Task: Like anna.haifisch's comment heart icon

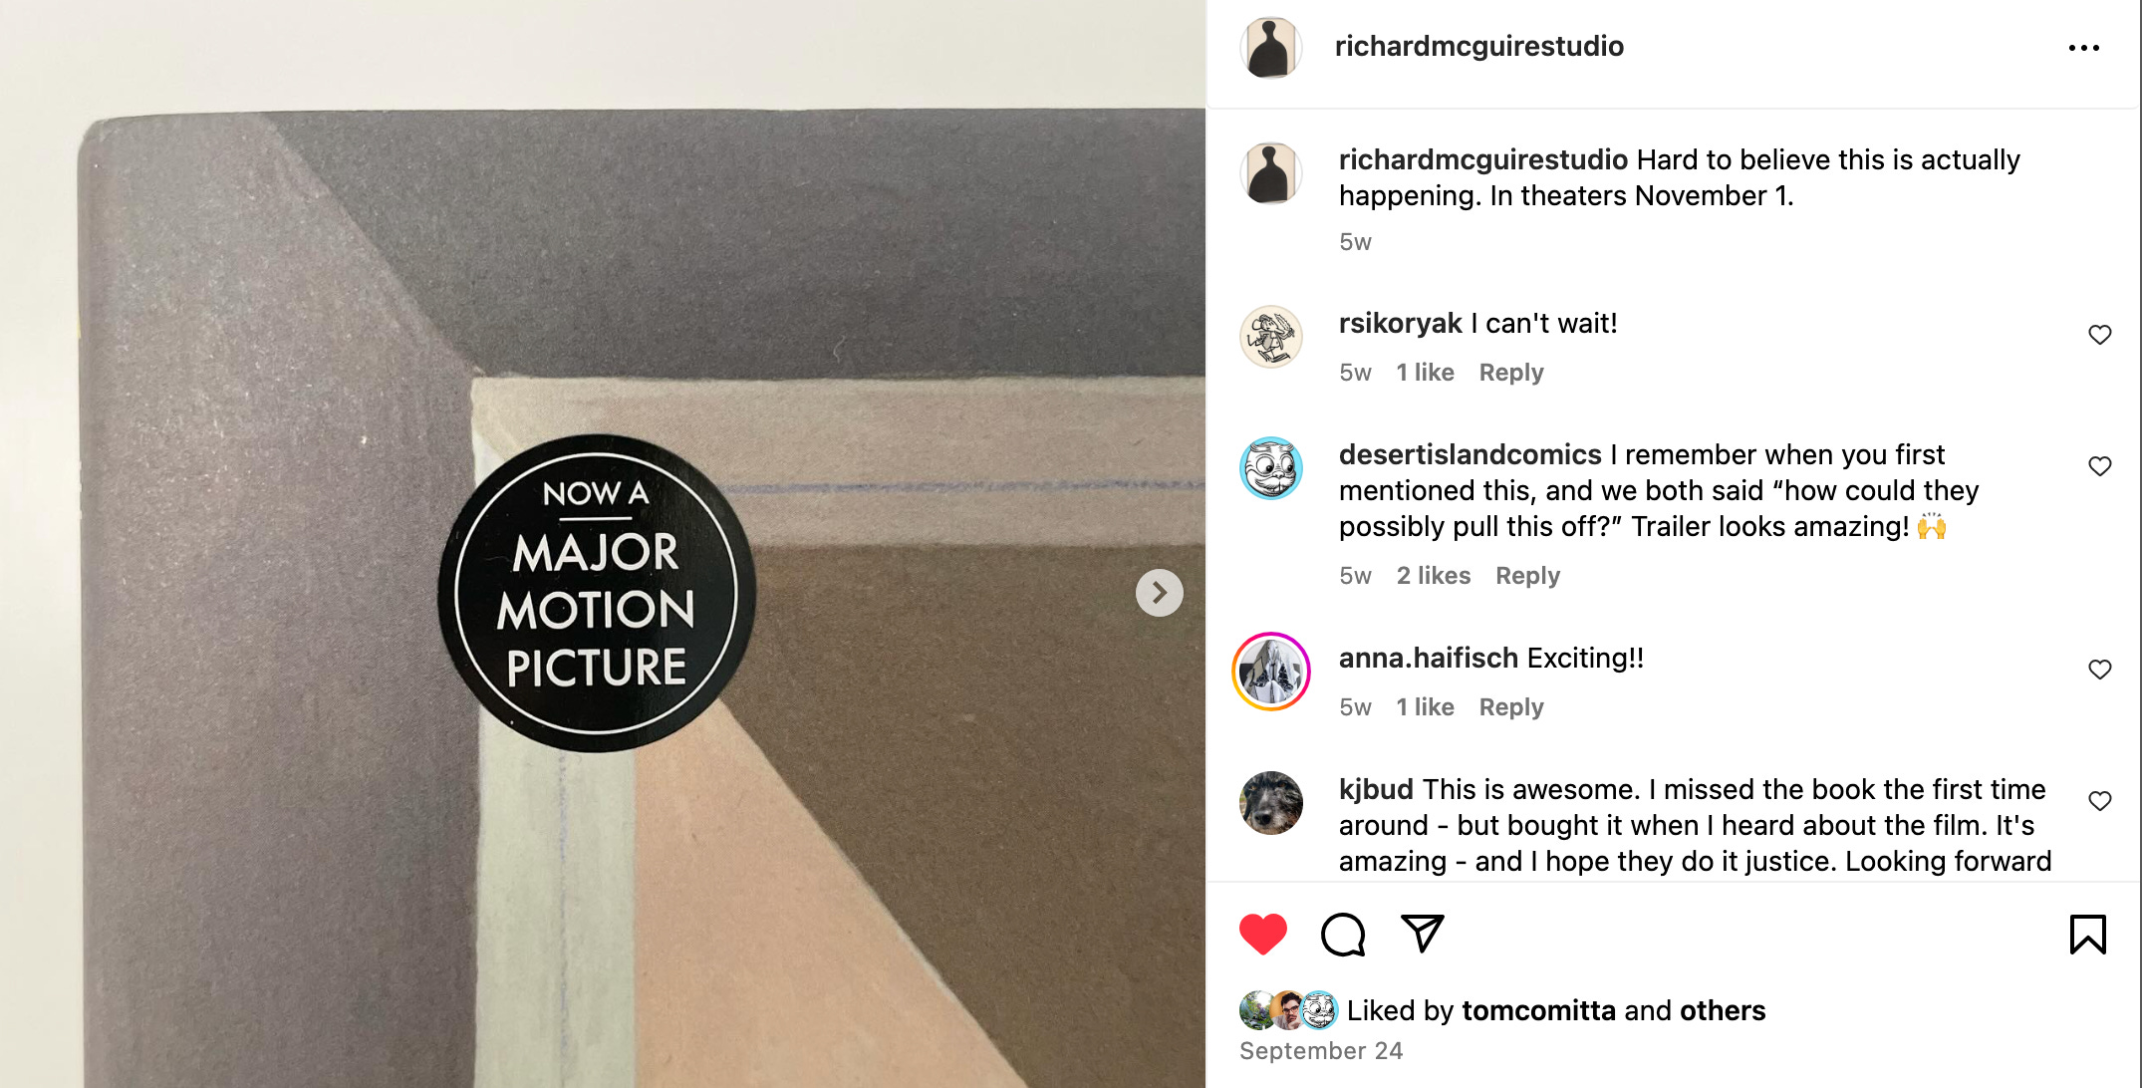Action: click(x=2100, y=670)
